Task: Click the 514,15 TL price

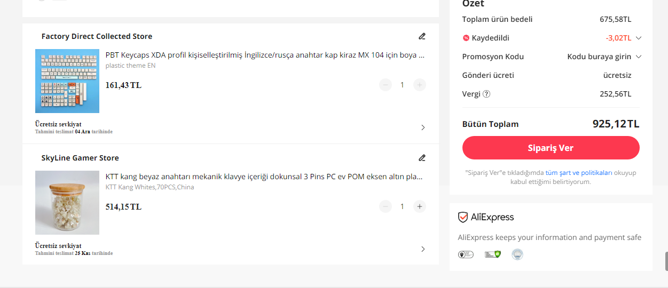Action: tap(123, 207)
